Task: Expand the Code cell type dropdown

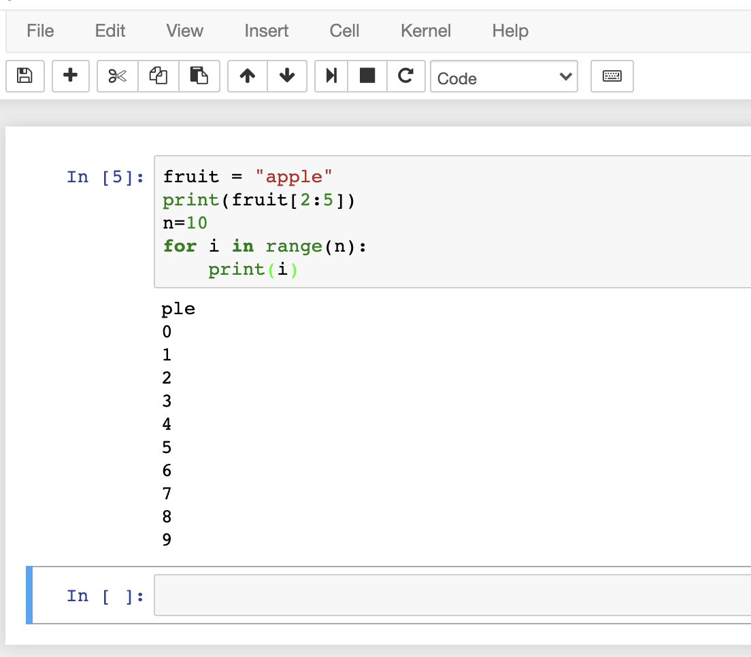Action: [x=503, y=78]
